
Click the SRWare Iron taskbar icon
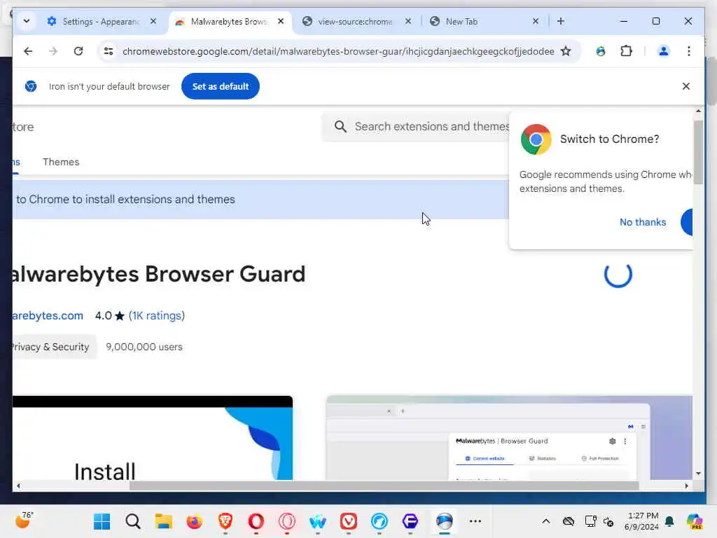coord(444,521)
